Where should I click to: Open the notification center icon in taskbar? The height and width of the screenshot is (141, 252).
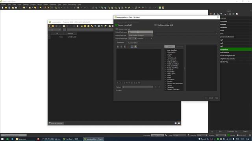248,139
